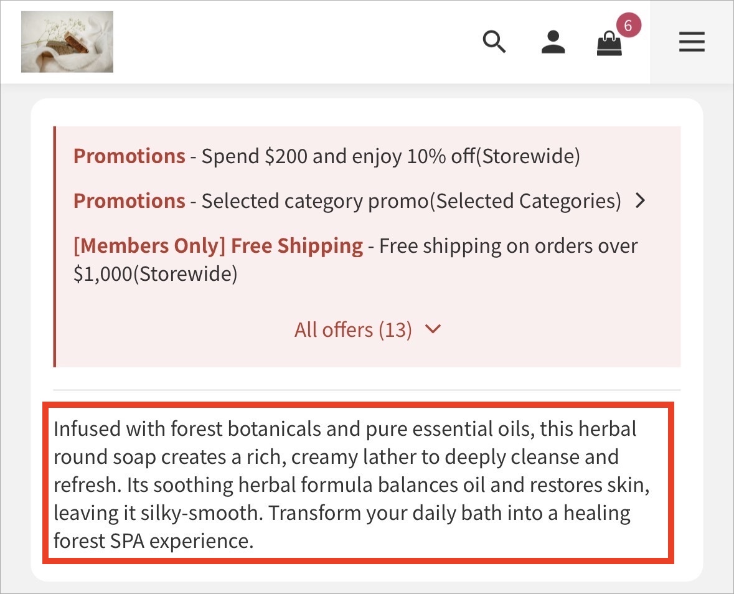
Task: Click the text 'forest SPA experience'
Action: pyautogui.click(x=153, y=540)
